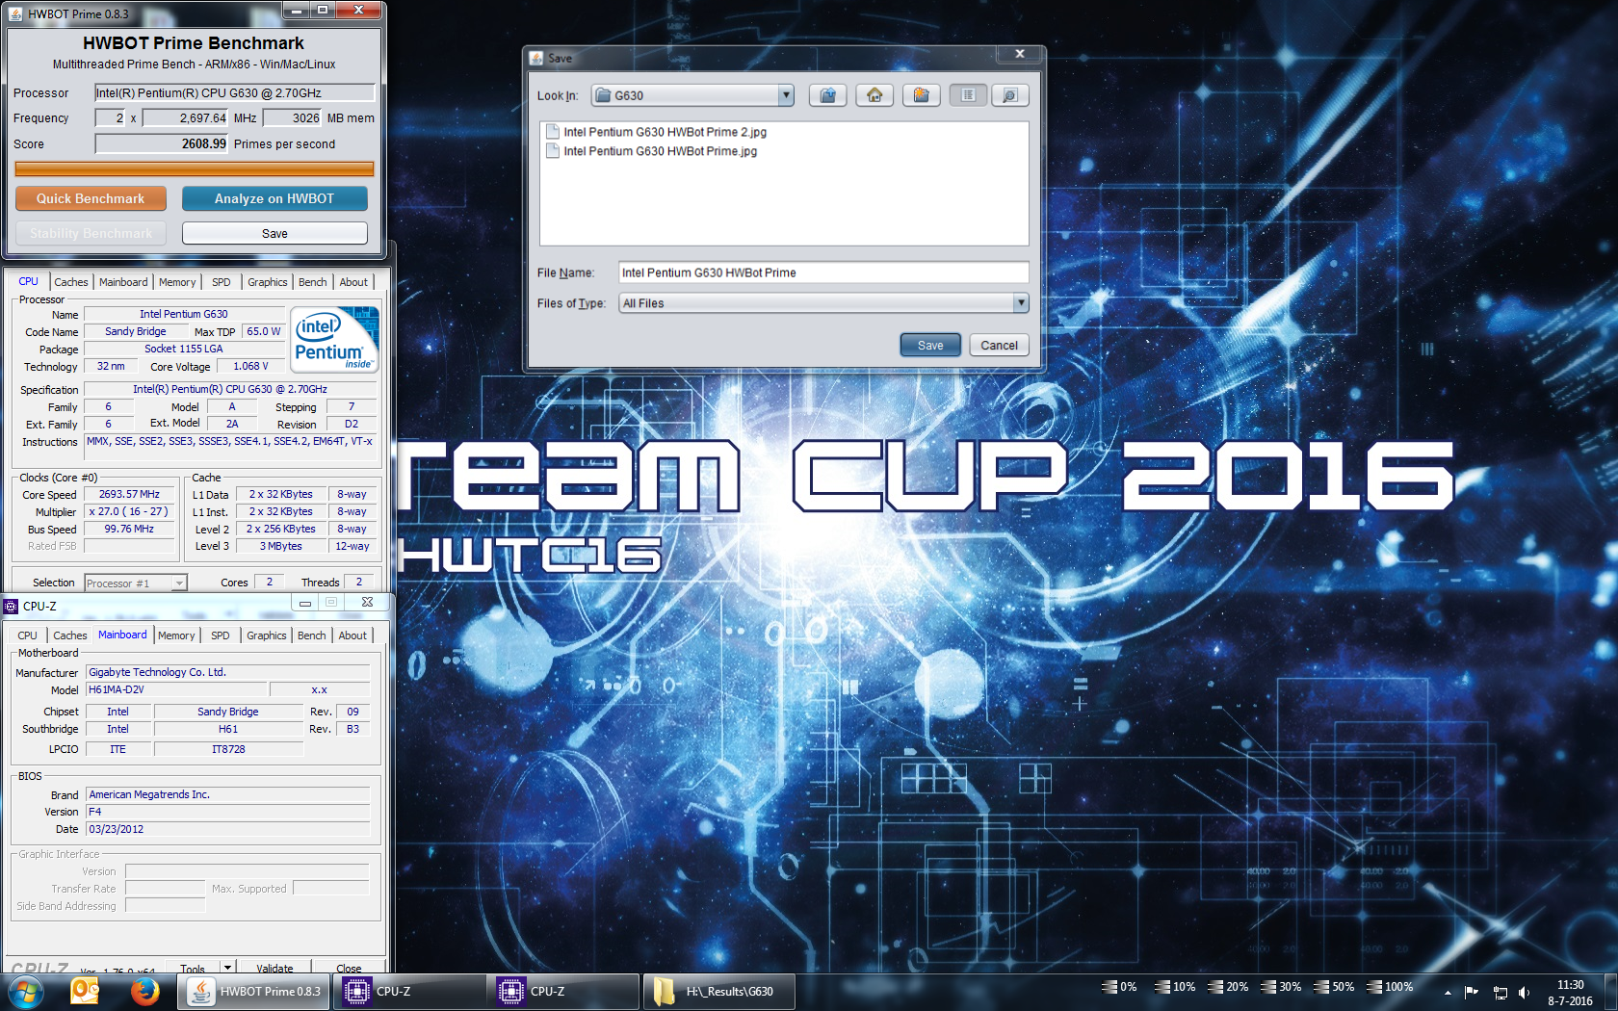This screenshot has height=1011, width=1618.
Task: Click the Tools button in CPU-Z
Action: [x=193, y=967]
